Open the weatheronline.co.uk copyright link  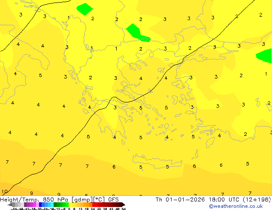(x=236, y=206)
